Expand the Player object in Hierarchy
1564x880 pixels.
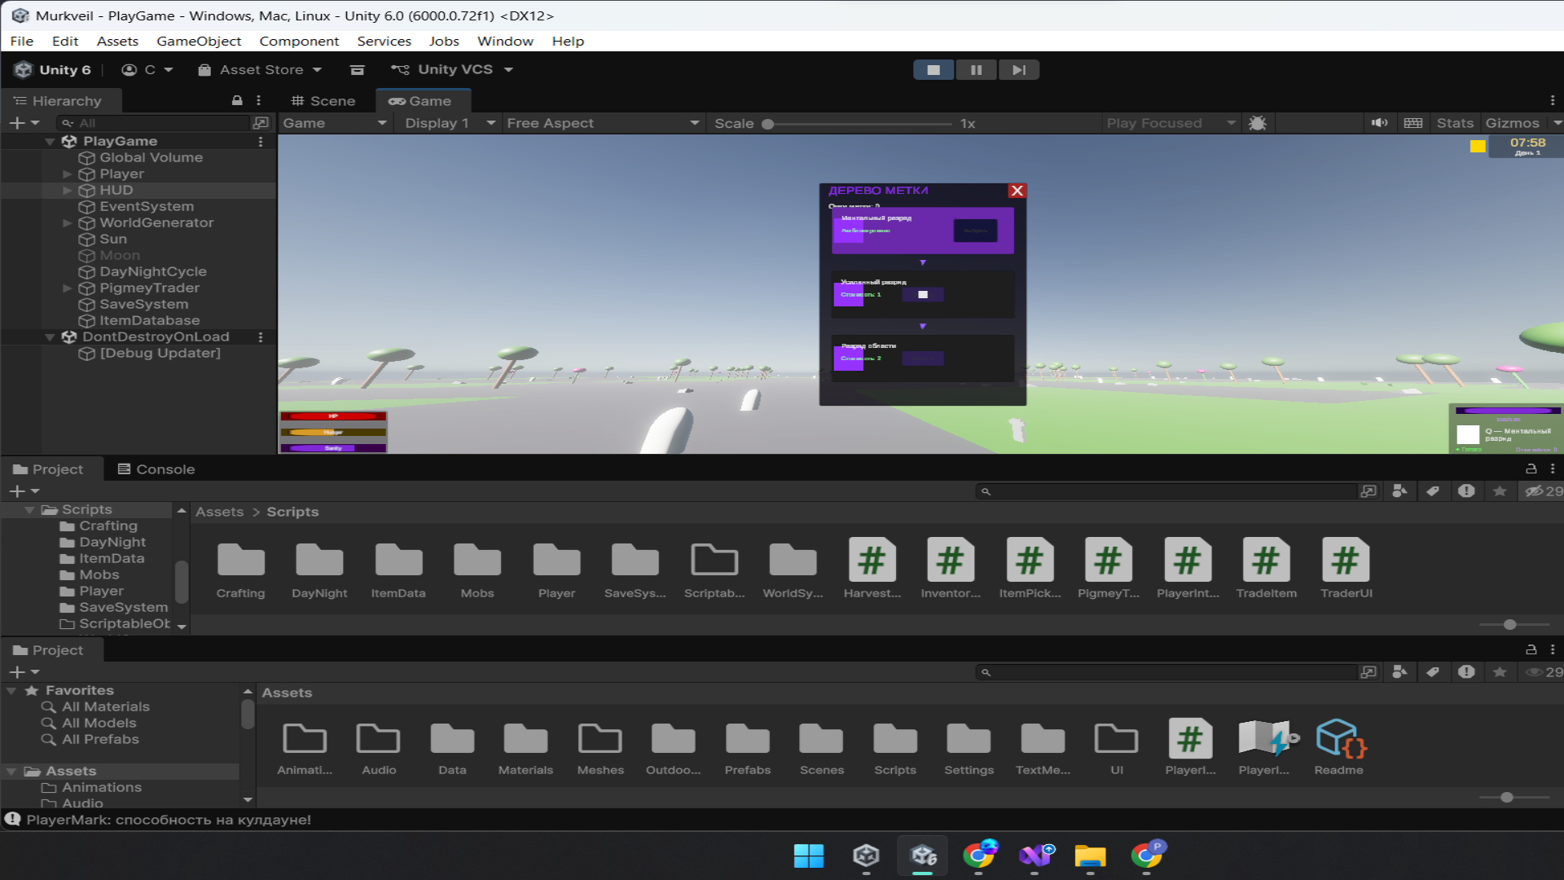68,174
